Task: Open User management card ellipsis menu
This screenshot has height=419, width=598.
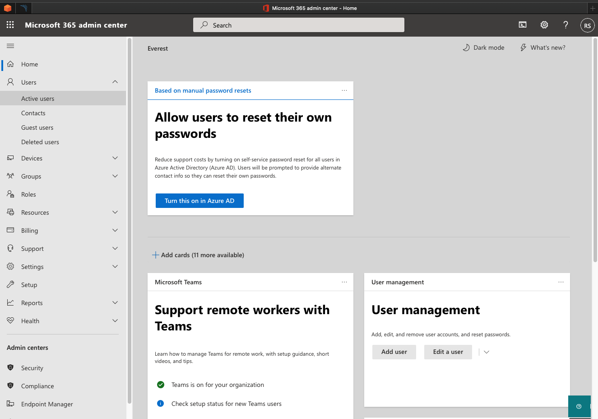Action: (561, 282)
